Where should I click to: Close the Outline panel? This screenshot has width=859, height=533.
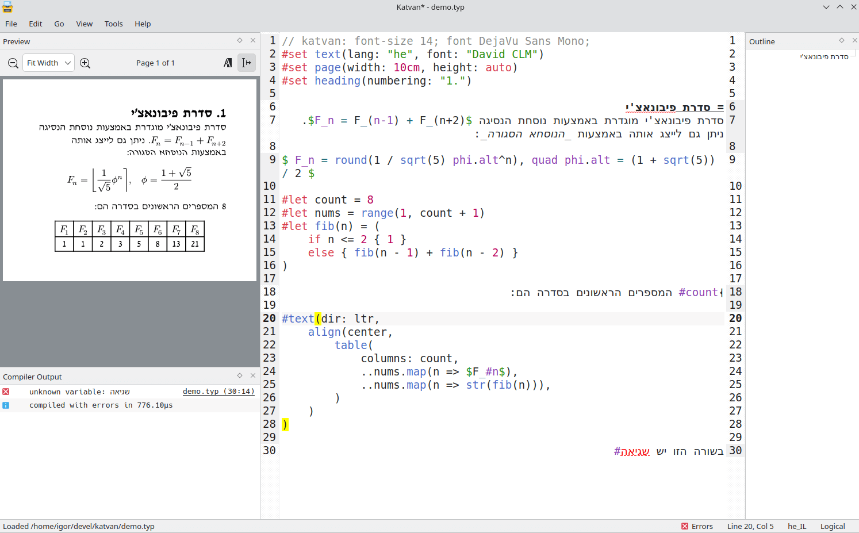coord(854,40)
